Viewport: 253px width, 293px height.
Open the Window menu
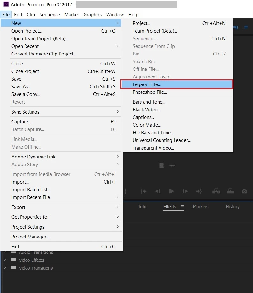(x=115, y=15)
